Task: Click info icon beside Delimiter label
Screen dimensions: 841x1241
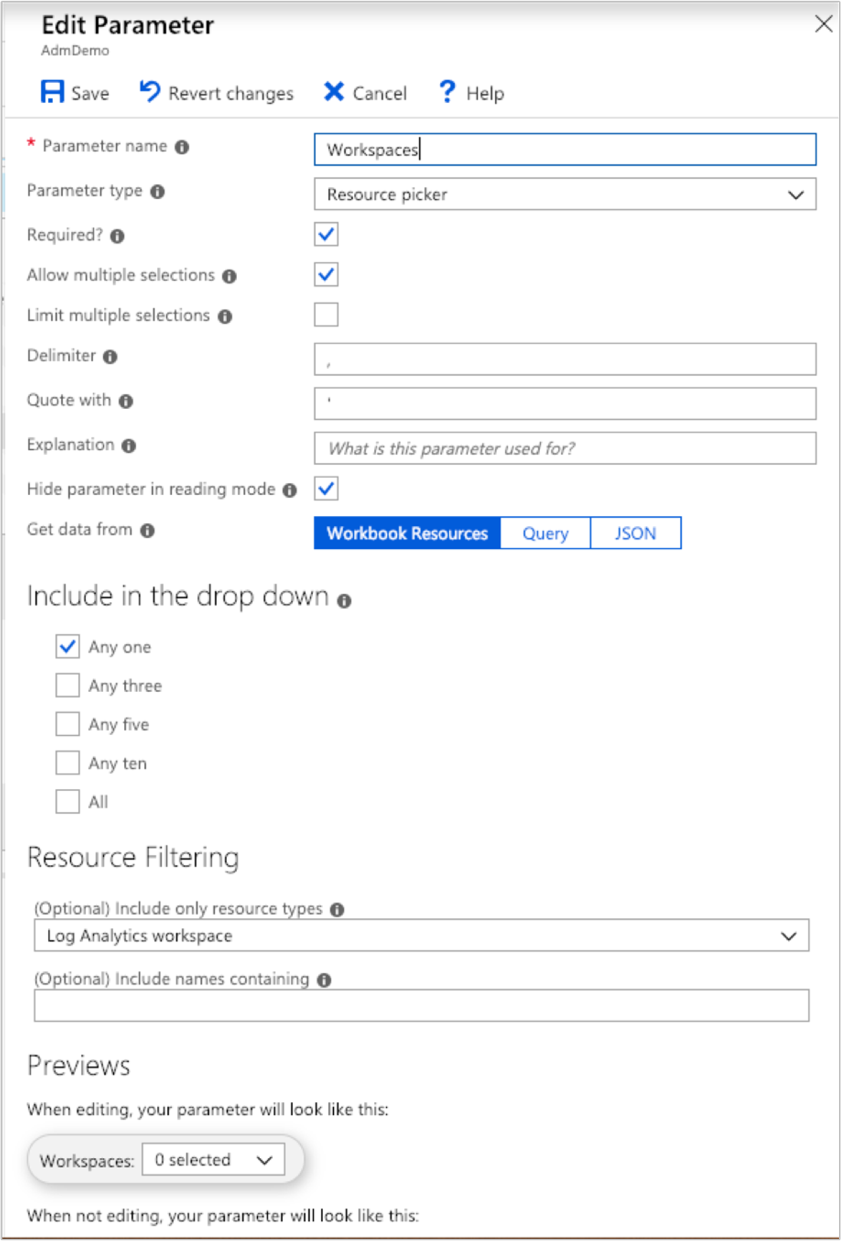Action: pos(110,357)
